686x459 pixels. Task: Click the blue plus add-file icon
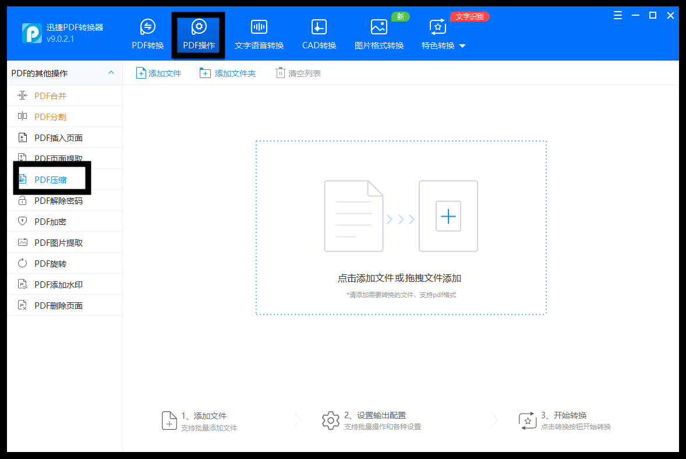448,216
